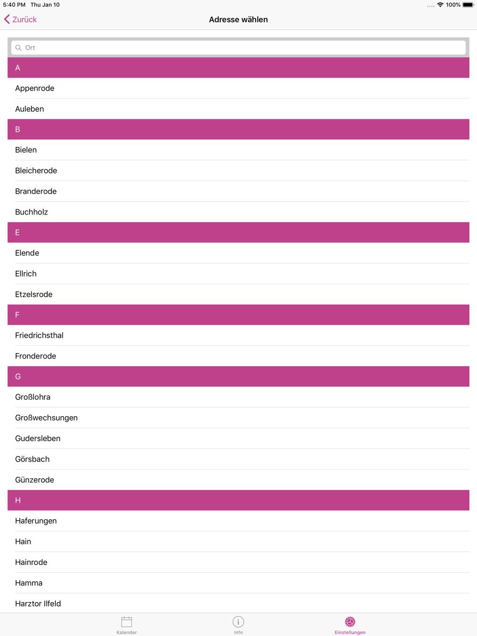This screenshot has height=636, width=477.
Task: Tap the G section header
Action: (x=238, y=377)
